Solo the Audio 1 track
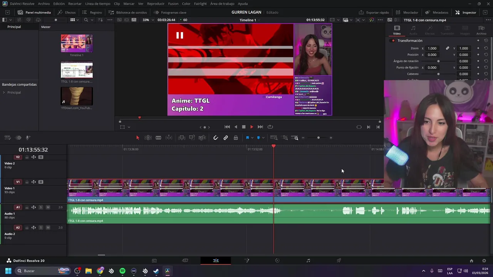 click(x=41, y=207)
